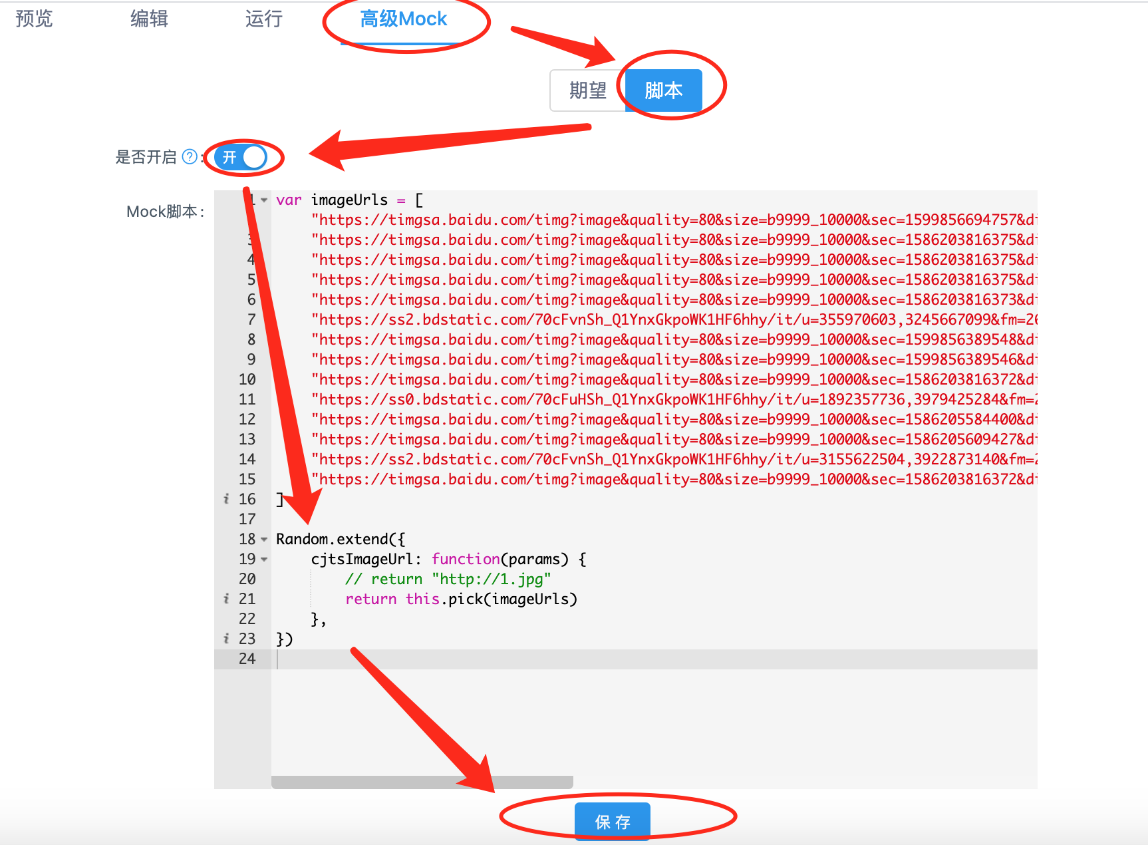Click the closing '})' on line 23
Viewport: 1148px width, 845px height.
coord(285,639)
